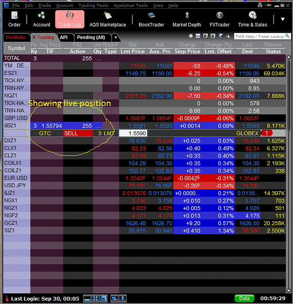The width and height of the screenshot is (293, 304).
Task: Open the Edit menu
Action: [x=29, y=5]
